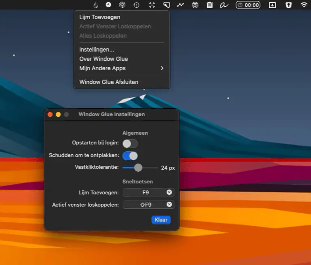Click the Sneltoetsen section heading
This screenshot has height=265, width=311.
138,181
